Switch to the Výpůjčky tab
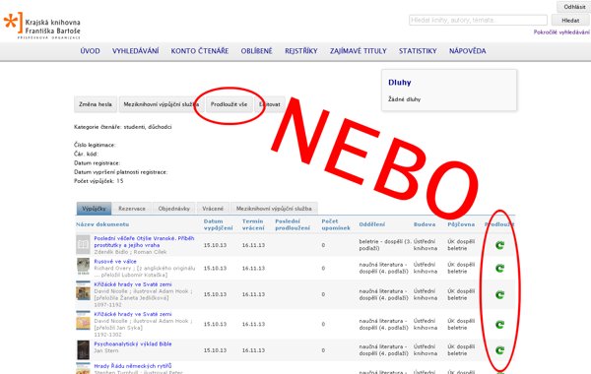The image size is (591, 374). [x=94, y=209]
